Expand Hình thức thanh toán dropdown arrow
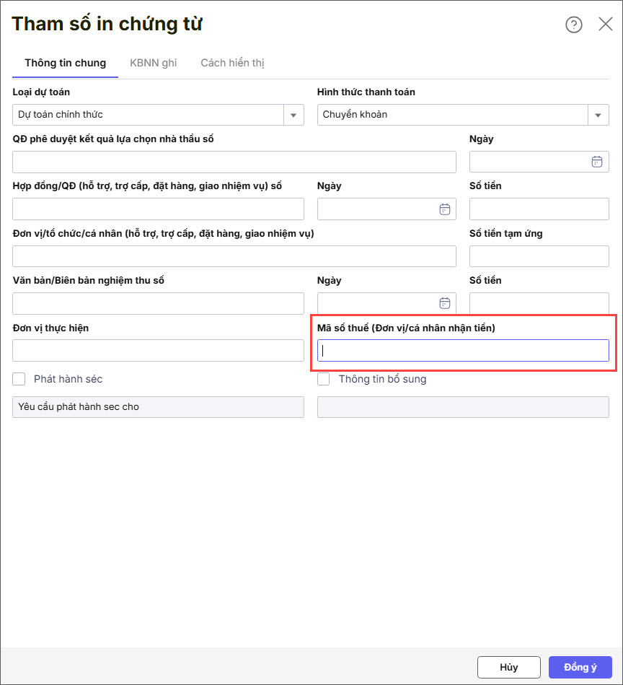The width and height of the screenshot is (623, 685). point(598,115)
